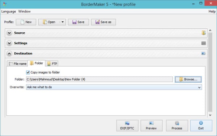Open the EXIF/IPTC dialog
This screenshot has width=217, height=136.
tap(127, 125)
